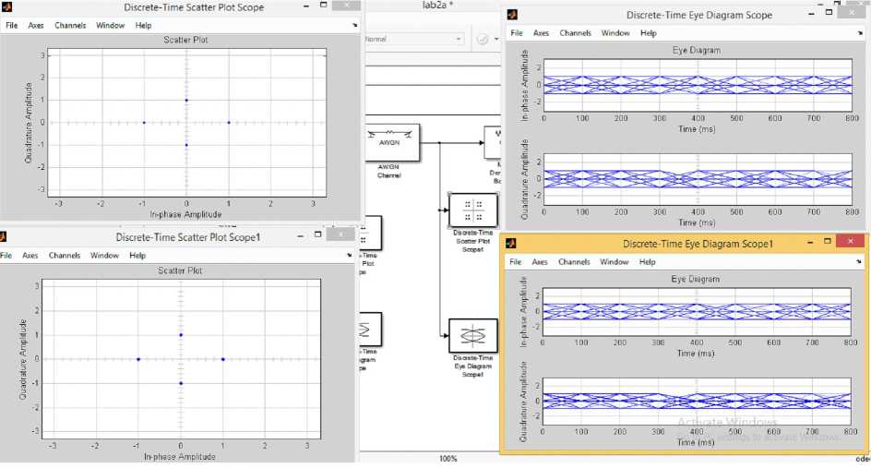The width and height of the screenshot is (871, 468).
Task: Open Axes menu in Eye Diagram Scope1 window
Action: point(540,262)
